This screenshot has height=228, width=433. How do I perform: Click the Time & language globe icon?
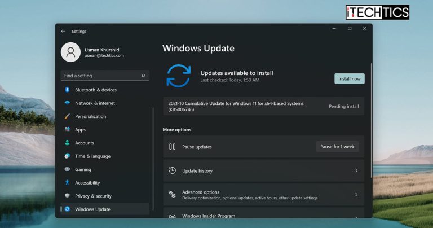[67, 156]
